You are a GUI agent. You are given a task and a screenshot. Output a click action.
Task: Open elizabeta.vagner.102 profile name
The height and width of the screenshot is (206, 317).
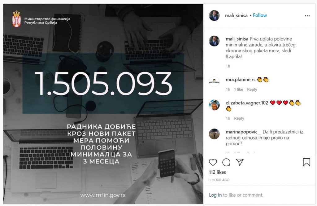pyautogui.click(x=247, y=103)
